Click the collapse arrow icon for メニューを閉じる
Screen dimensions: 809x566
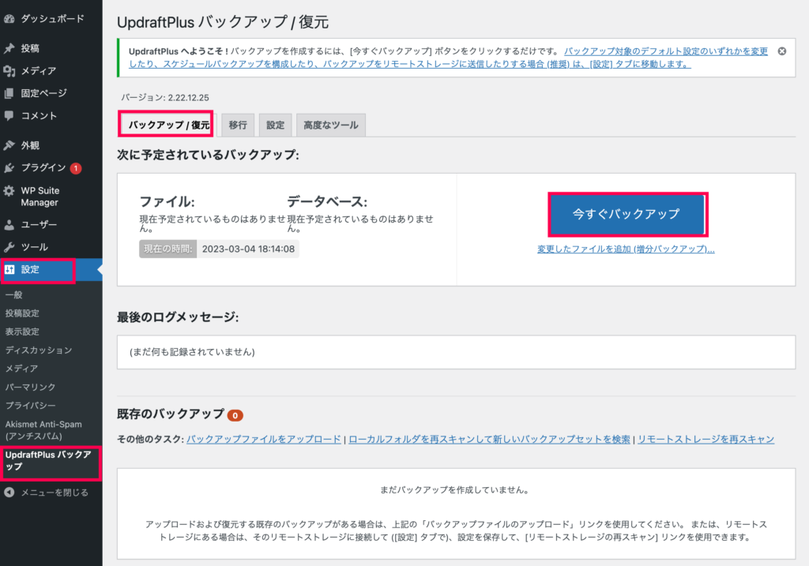coord(9,493)
